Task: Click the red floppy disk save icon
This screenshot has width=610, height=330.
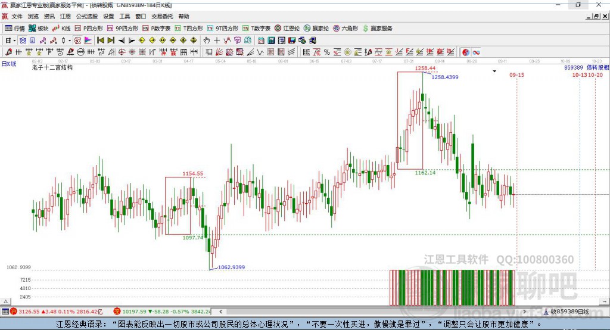Action: pos(292,40)
